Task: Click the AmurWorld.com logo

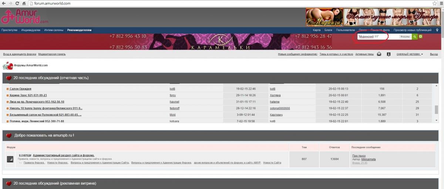Action: pos(25,17)
